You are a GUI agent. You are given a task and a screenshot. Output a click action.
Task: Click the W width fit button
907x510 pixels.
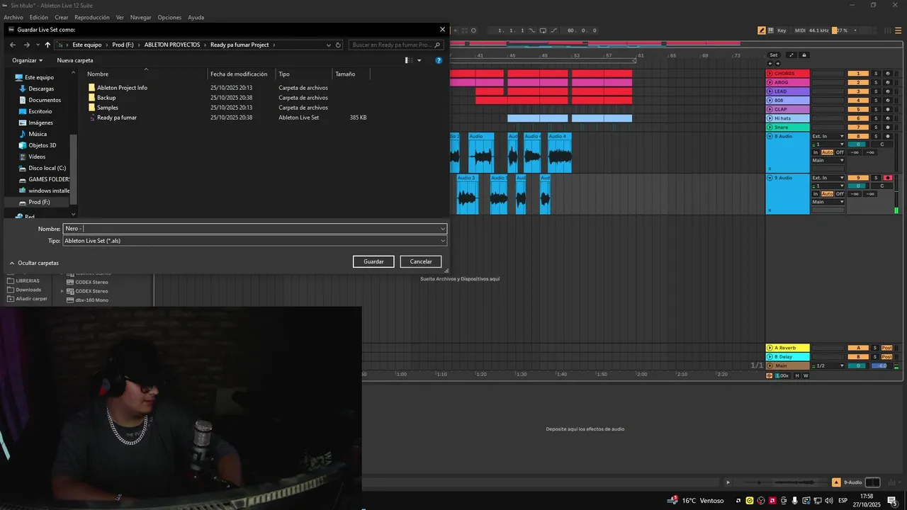[806, 375]
